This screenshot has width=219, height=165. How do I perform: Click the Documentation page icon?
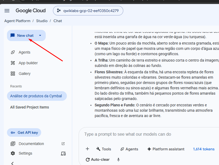(x=13, y=144)
